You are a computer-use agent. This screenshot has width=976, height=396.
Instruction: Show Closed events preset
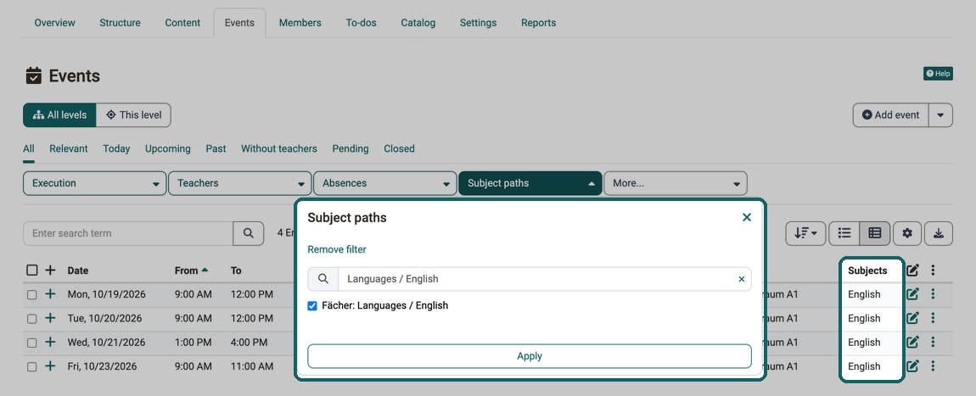click(x=399, y=148)
